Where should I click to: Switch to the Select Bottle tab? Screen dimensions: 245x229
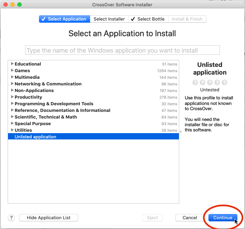pos(148,19)
